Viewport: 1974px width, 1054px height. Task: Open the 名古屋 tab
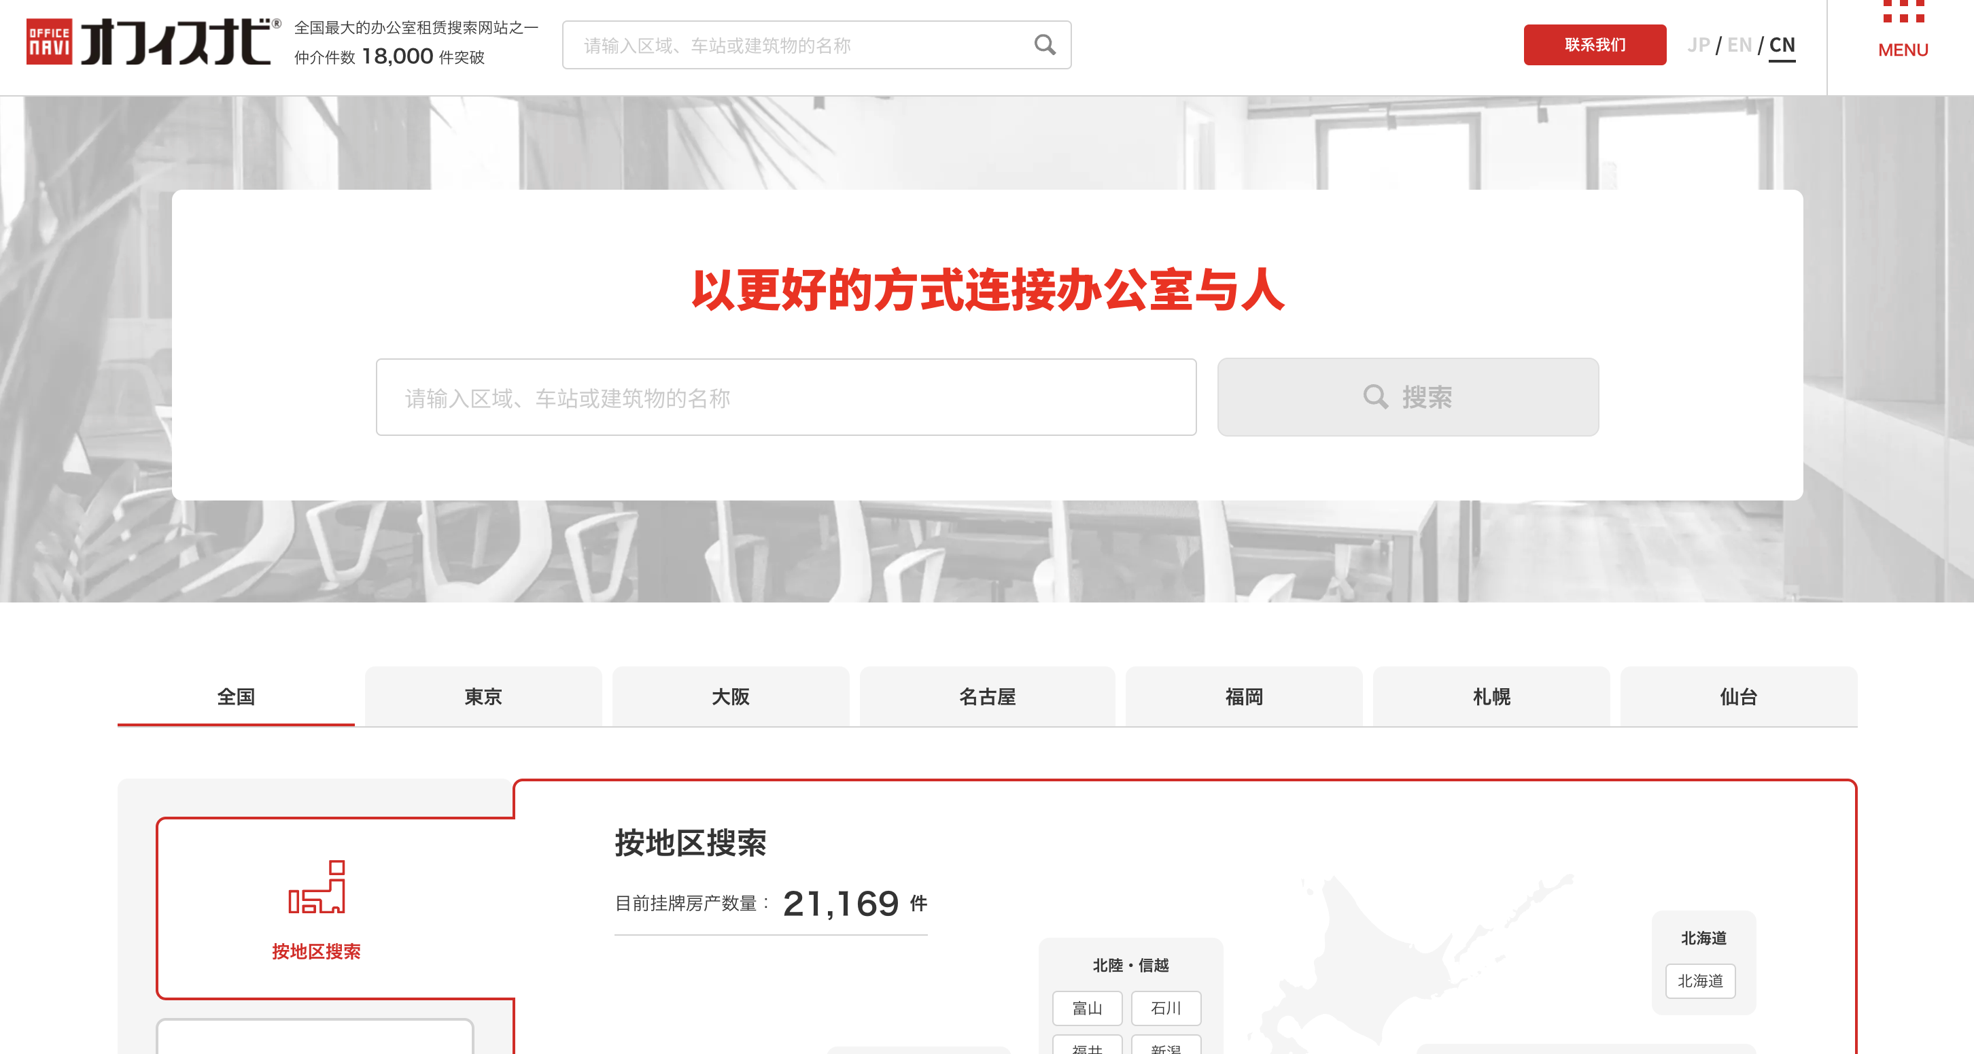pyautogui.click(x=987, y=696)
